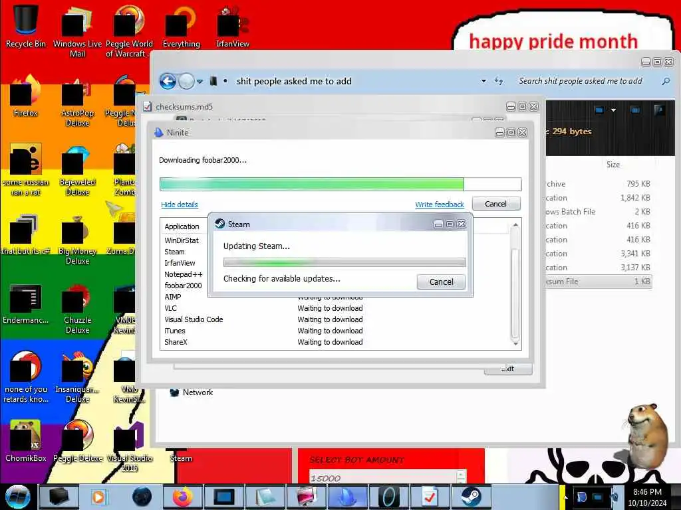Click the Explorer forward arrow button
The width and height of the screenshot is (681, 510).
tap(186, 81)
